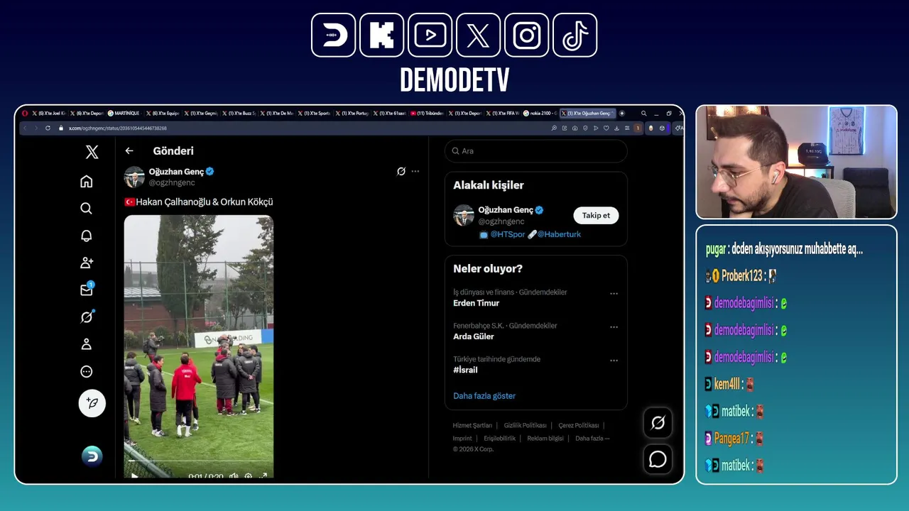Open Oğuzhan Genç in Alakalı kişiler
The height and width of the screenshot is (511, 909).
tap(506, 210)
